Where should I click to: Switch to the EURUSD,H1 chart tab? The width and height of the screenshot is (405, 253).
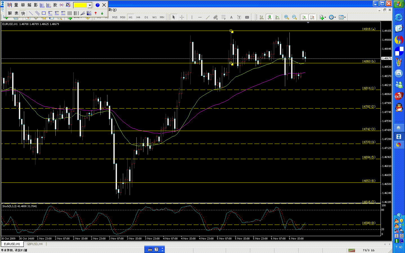(x=12, y=244)
